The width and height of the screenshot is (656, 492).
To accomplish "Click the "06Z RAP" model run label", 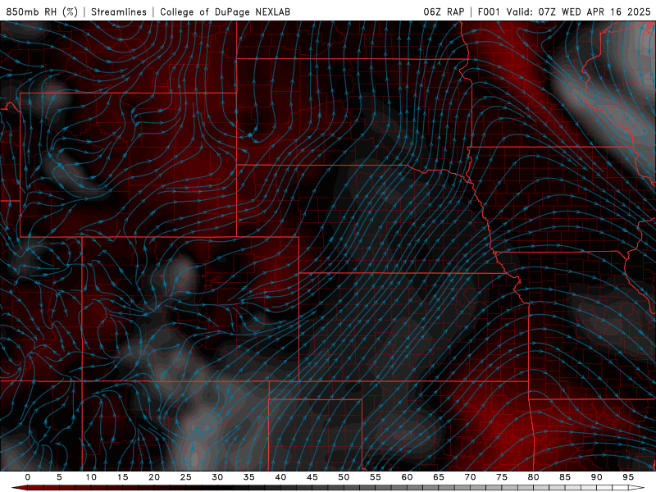I will click(x=444, y=11).
